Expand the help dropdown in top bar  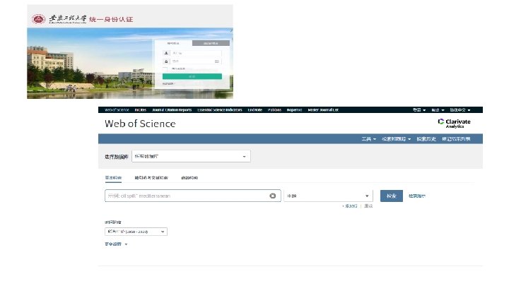point(438,110)
